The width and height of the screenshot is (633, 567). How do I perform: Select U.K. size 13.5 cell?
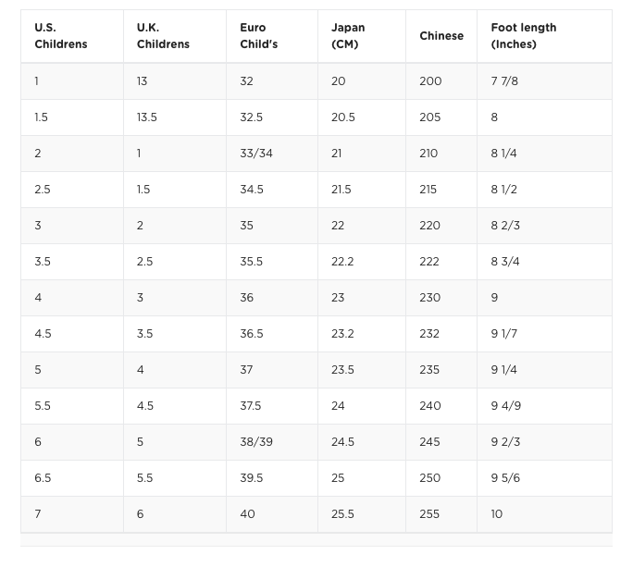tap(147, 117)
